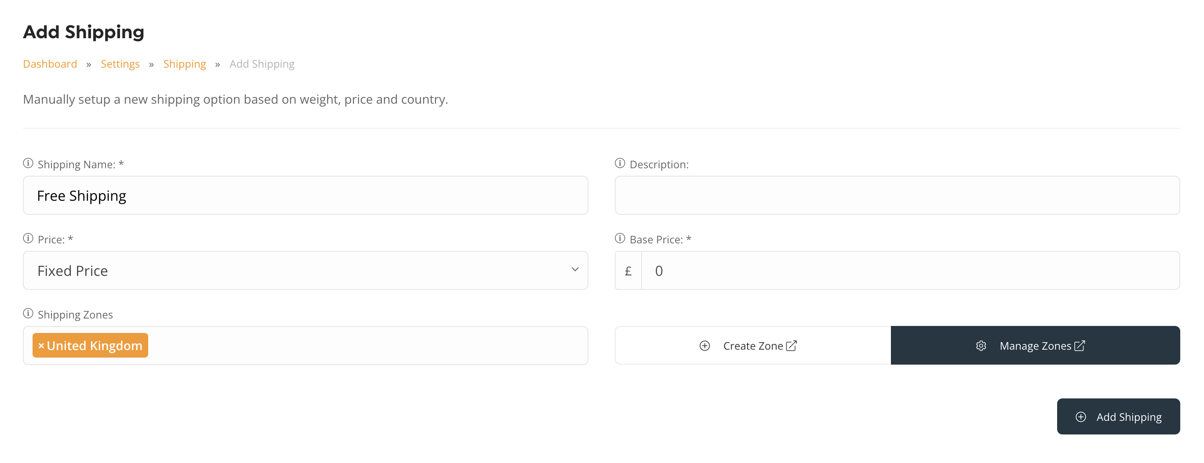Click the Shipping Zones selection box

pyautogui.click(x=365, y=346)
